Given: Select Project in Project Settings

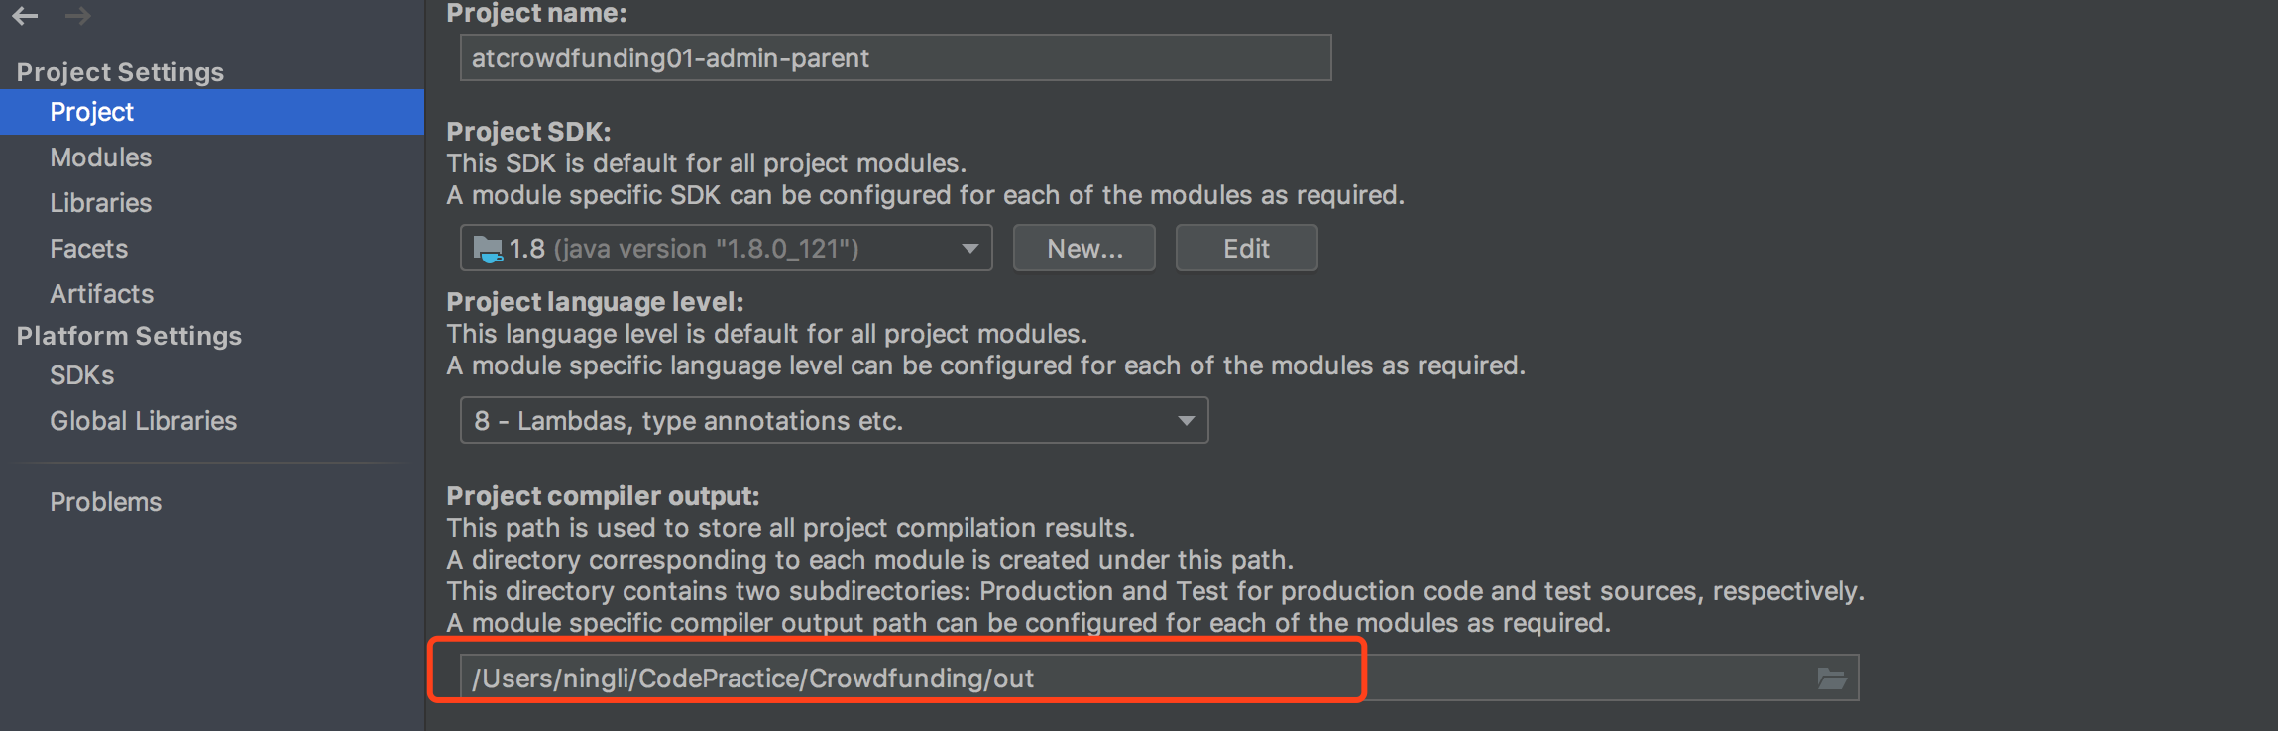Looking at the screenshot, I should tap(212, 112).
